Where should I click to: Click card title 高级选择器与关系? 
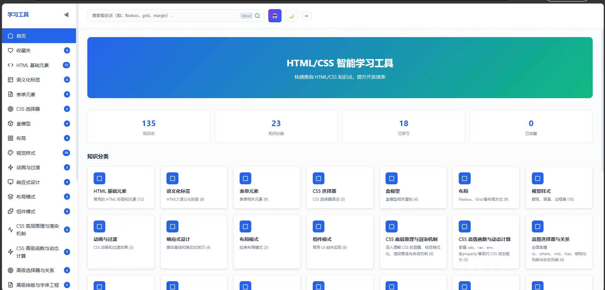coord(550,239)
